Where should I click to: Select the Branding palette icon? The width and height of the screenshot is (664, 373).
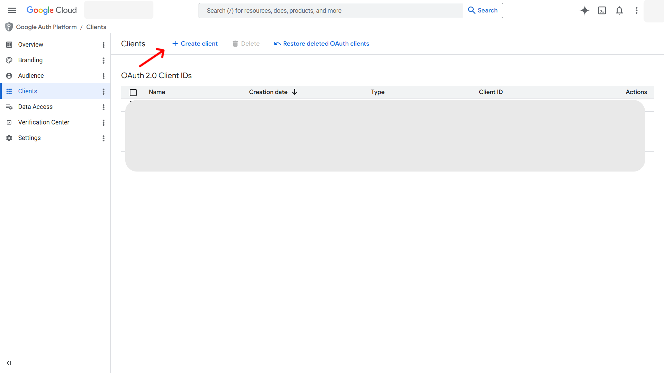tap(9, 60)
